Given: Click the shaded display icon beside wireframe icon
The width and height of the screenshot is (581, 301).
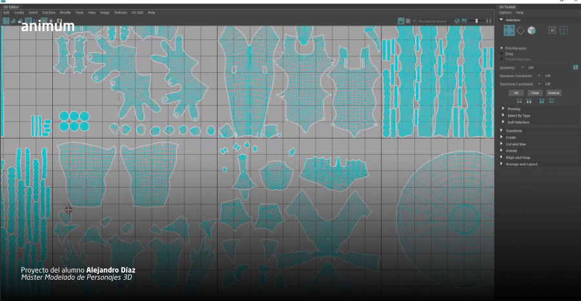Looking at the screenshot, I should tap(14, 21).
